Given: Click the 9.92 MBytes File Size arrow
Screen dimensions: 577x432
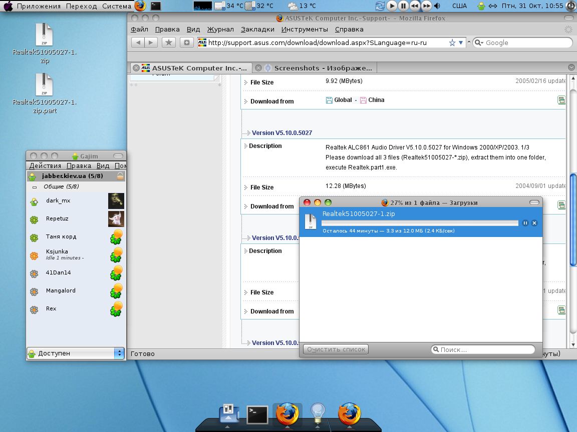Looking at the screenshot, I should (245, 82).
